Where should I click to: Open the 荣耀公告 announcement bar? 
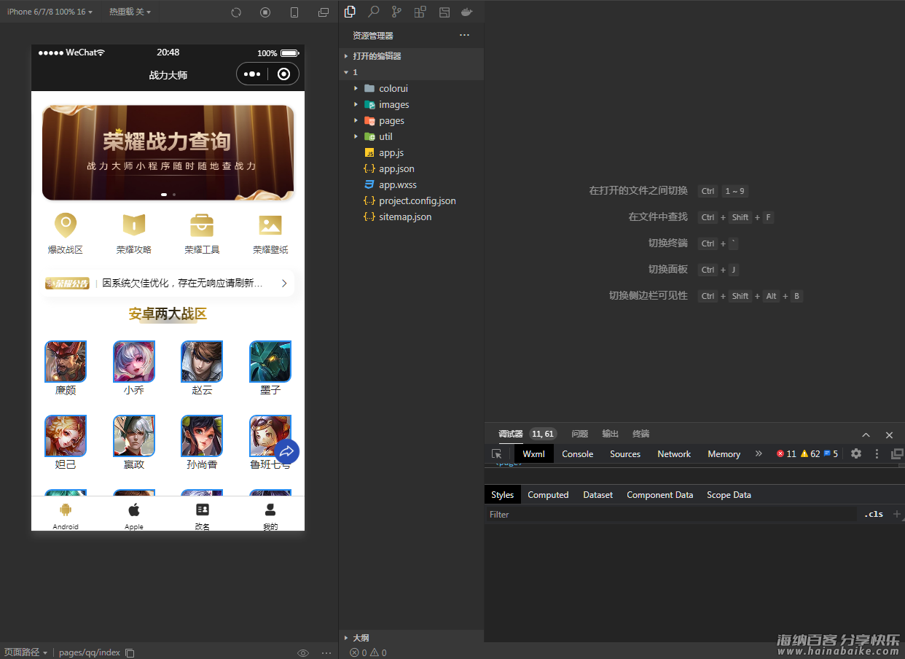pos(168,283)
